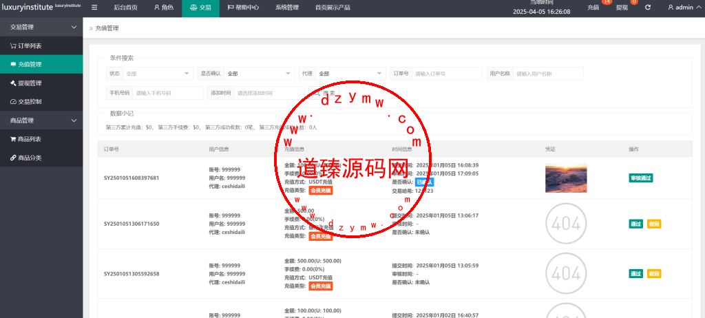
Task: Open the 帮助中心 top menu
Action: pyautogui.click(x=243, y=8)
